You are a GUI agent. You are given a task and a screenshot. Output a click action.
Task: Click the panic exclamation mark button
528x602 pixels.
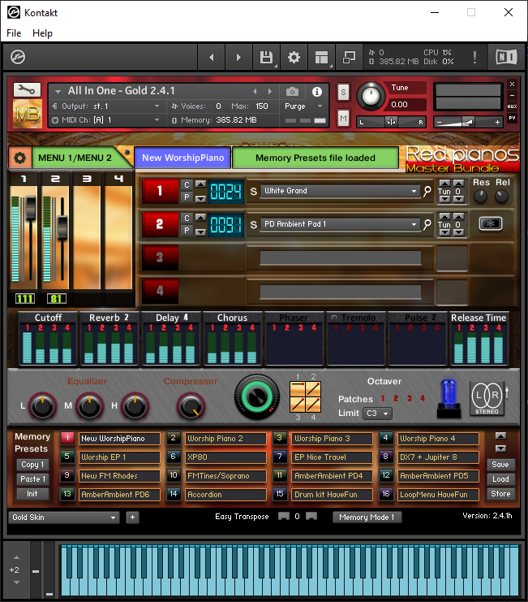click(x=474, y=57)
